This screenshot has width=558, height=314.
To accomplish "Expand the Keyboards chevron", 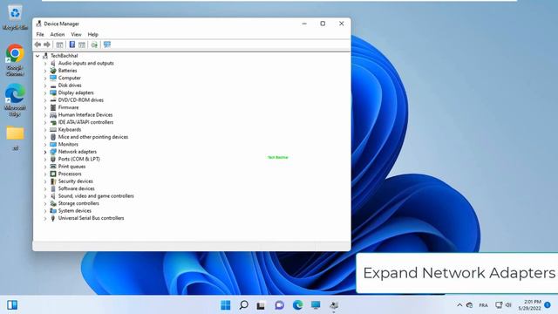I will [x=45, y=130].
